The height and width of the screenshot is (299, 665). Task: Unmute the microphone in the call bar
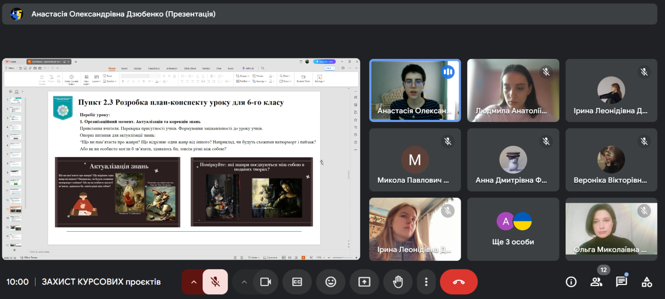click(215, 282)
